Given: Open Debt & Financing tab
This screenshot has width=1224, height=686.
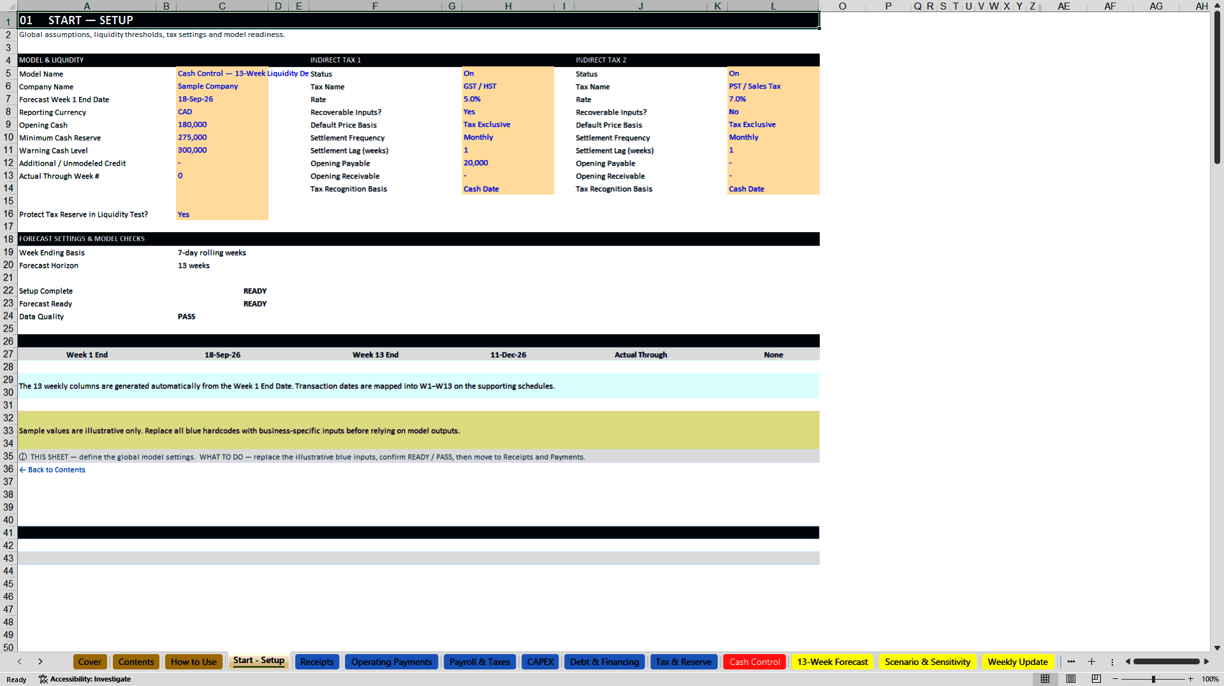Looking at the screenshot, I should click(x=604, y=662).
